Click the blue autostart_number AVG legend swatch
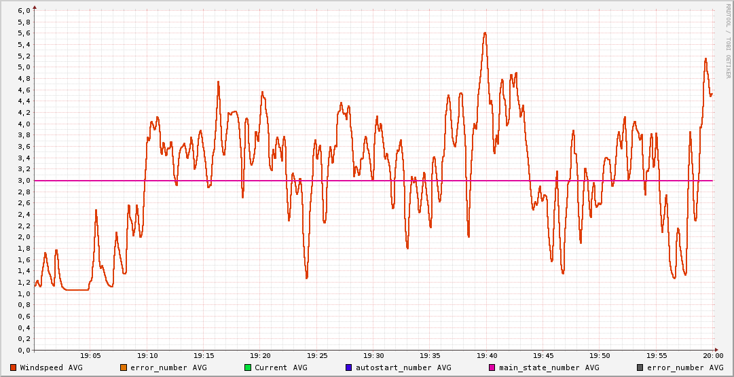The image size is (734, 377). 349,367
